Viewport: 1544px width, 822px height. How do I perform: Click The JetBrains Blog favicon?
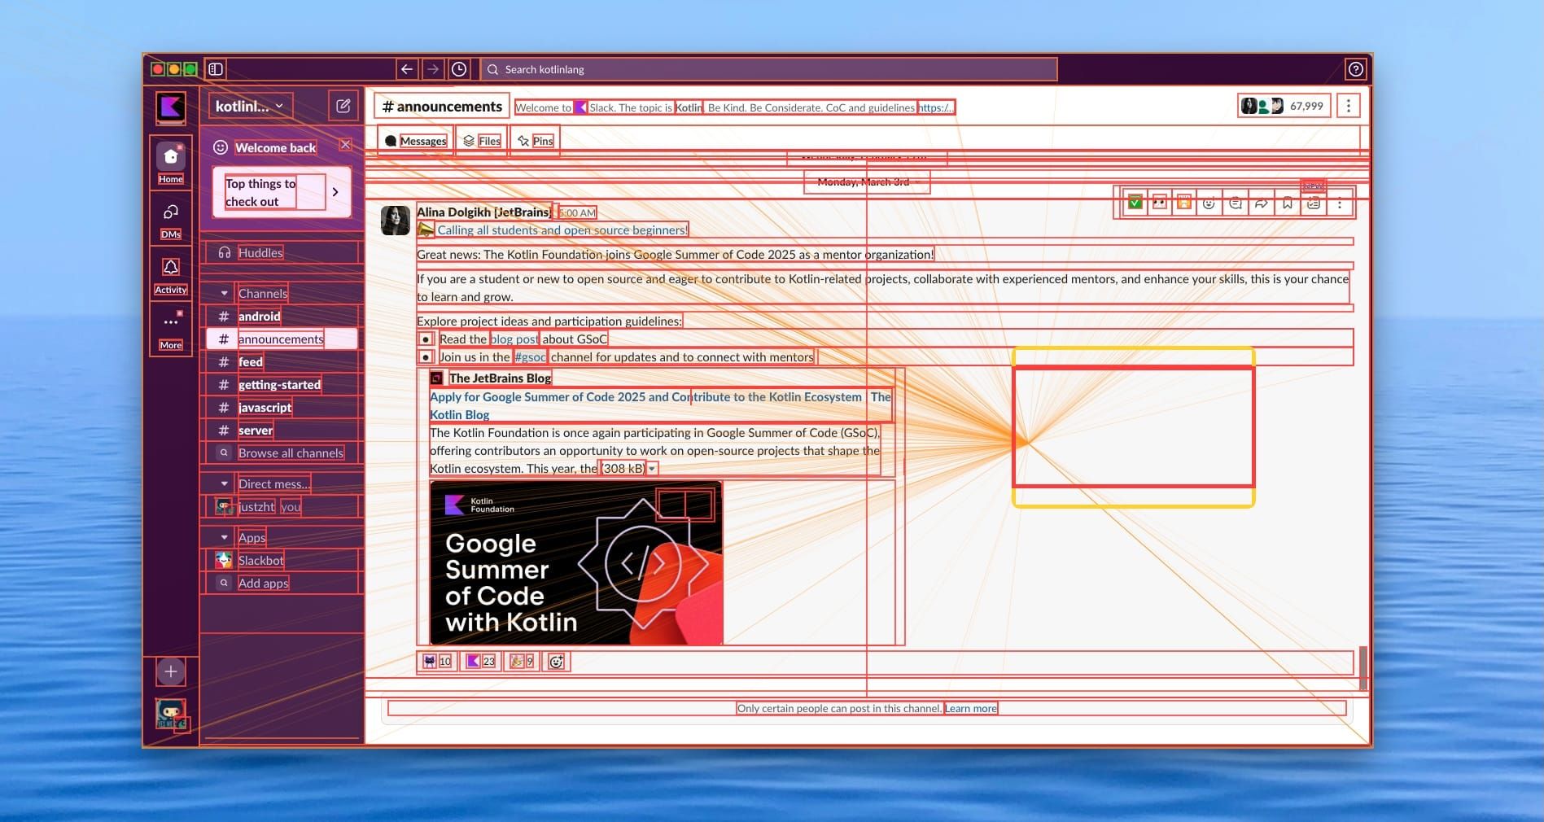pyautogui.click(x=437, y=378)
